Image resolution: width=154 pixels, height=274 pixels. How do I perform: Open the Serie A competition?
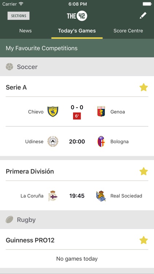[16, 87]
